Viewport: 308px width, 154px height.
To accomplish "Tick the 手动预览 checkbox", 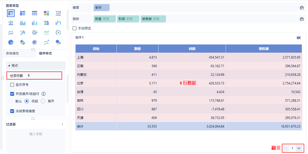I will click(75, 28).
